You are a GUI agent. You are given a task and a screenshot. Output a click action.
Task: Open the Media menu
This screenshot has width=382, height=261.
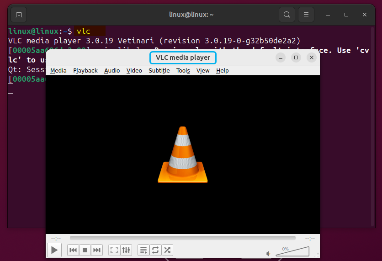58,71
